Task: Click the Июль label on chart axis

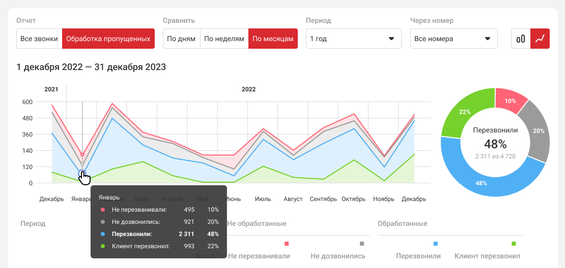Action: point(263,199)
